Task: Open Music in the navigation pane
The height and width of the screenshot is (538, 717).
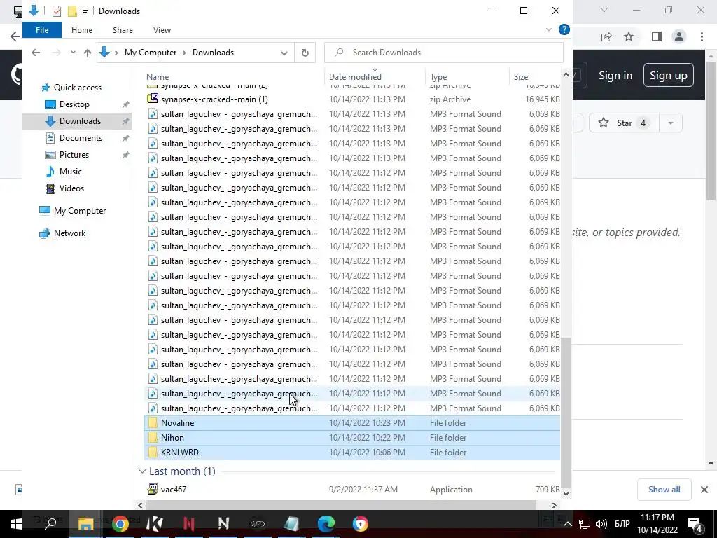Action: pos(71,172)
